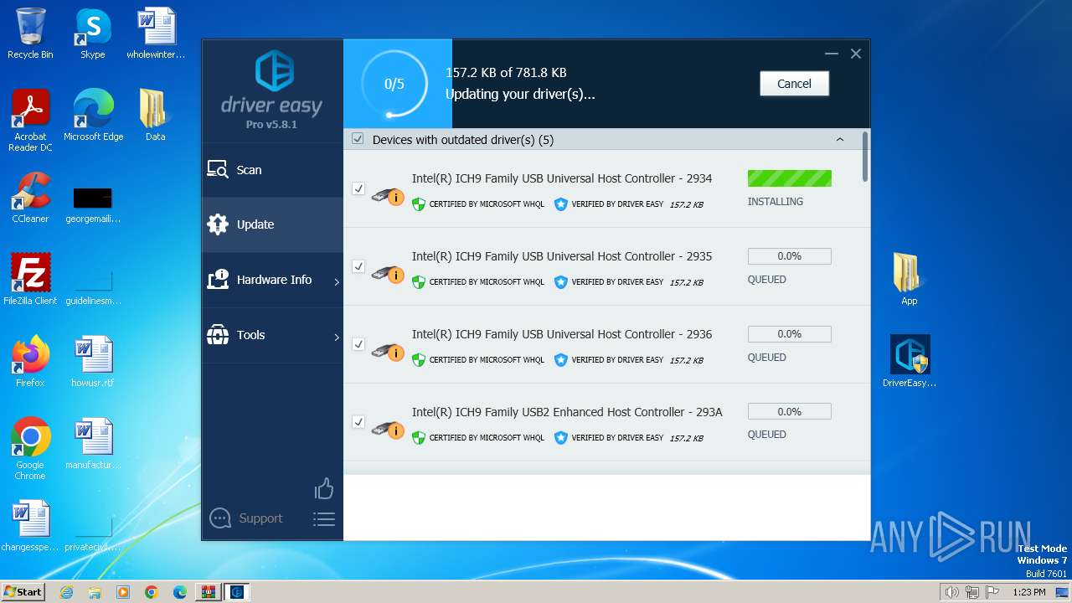
Task: Click Microsoft WHQL shield for controller 293A
Action: [419, 438]
